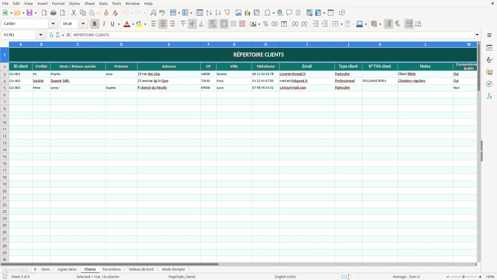Open Borders dropdown arrow
This screenshot has height=280, width=497.
(x=341, y=24)
